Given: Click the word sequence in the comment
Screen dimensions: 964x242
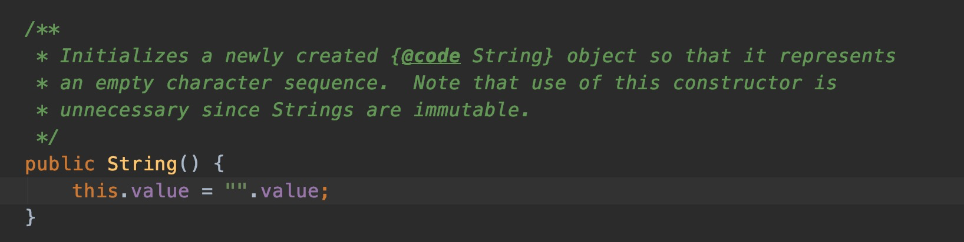Looking at the screenshot, I should click(331, 83).
